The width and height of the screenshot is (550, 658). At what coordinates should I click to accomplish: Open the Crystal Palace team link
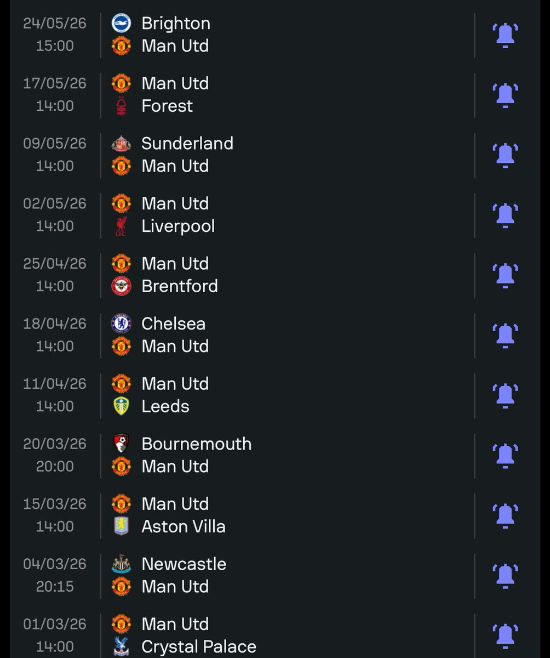click(199, 646)
